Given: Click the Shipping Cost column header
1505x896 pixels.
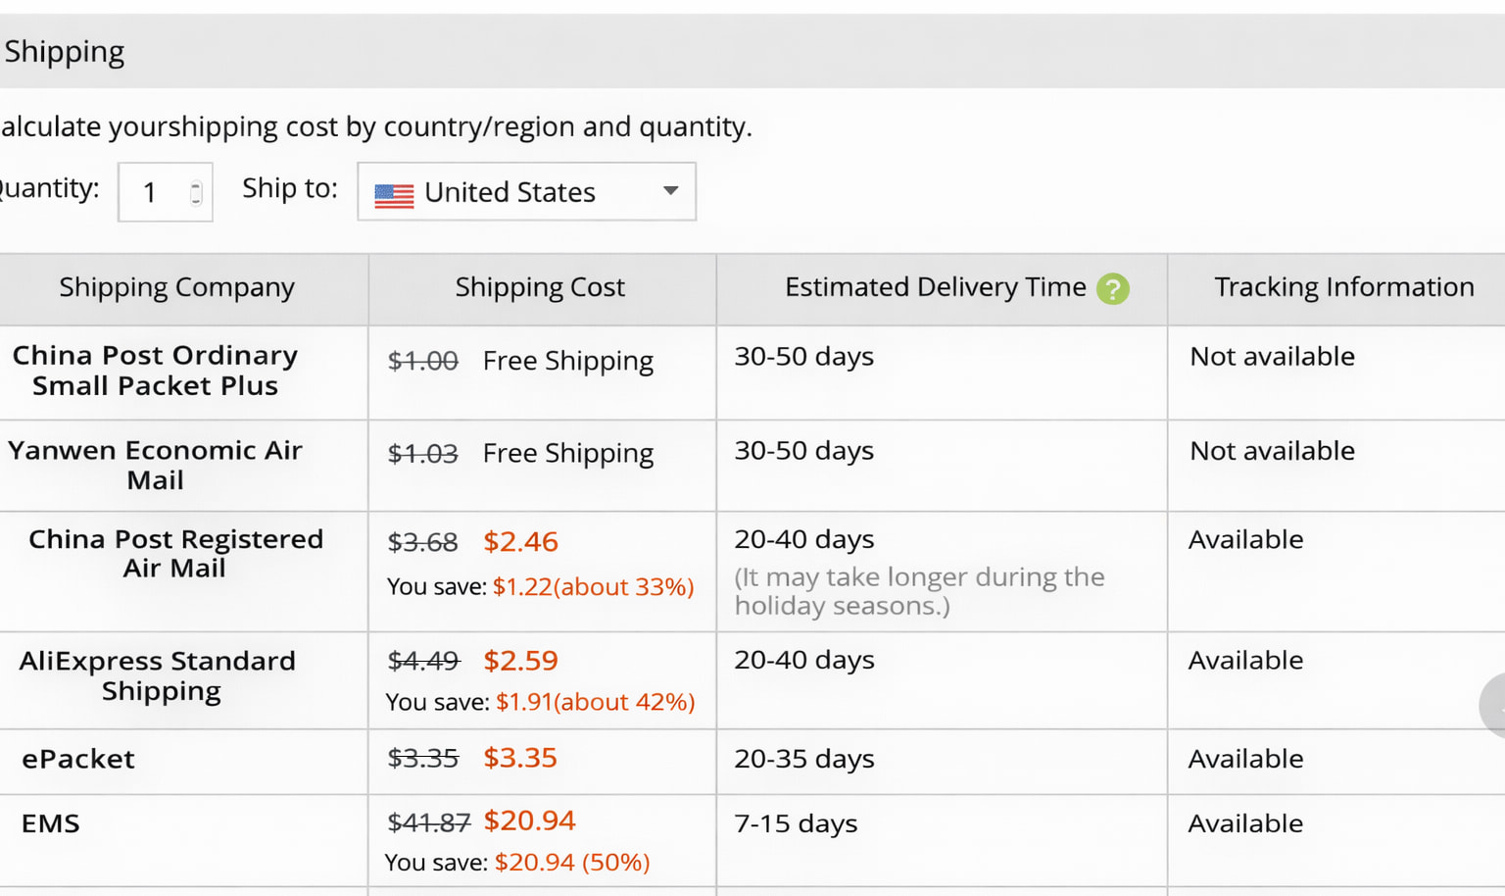Looking at the screenshot, I should tap(540, 288).
